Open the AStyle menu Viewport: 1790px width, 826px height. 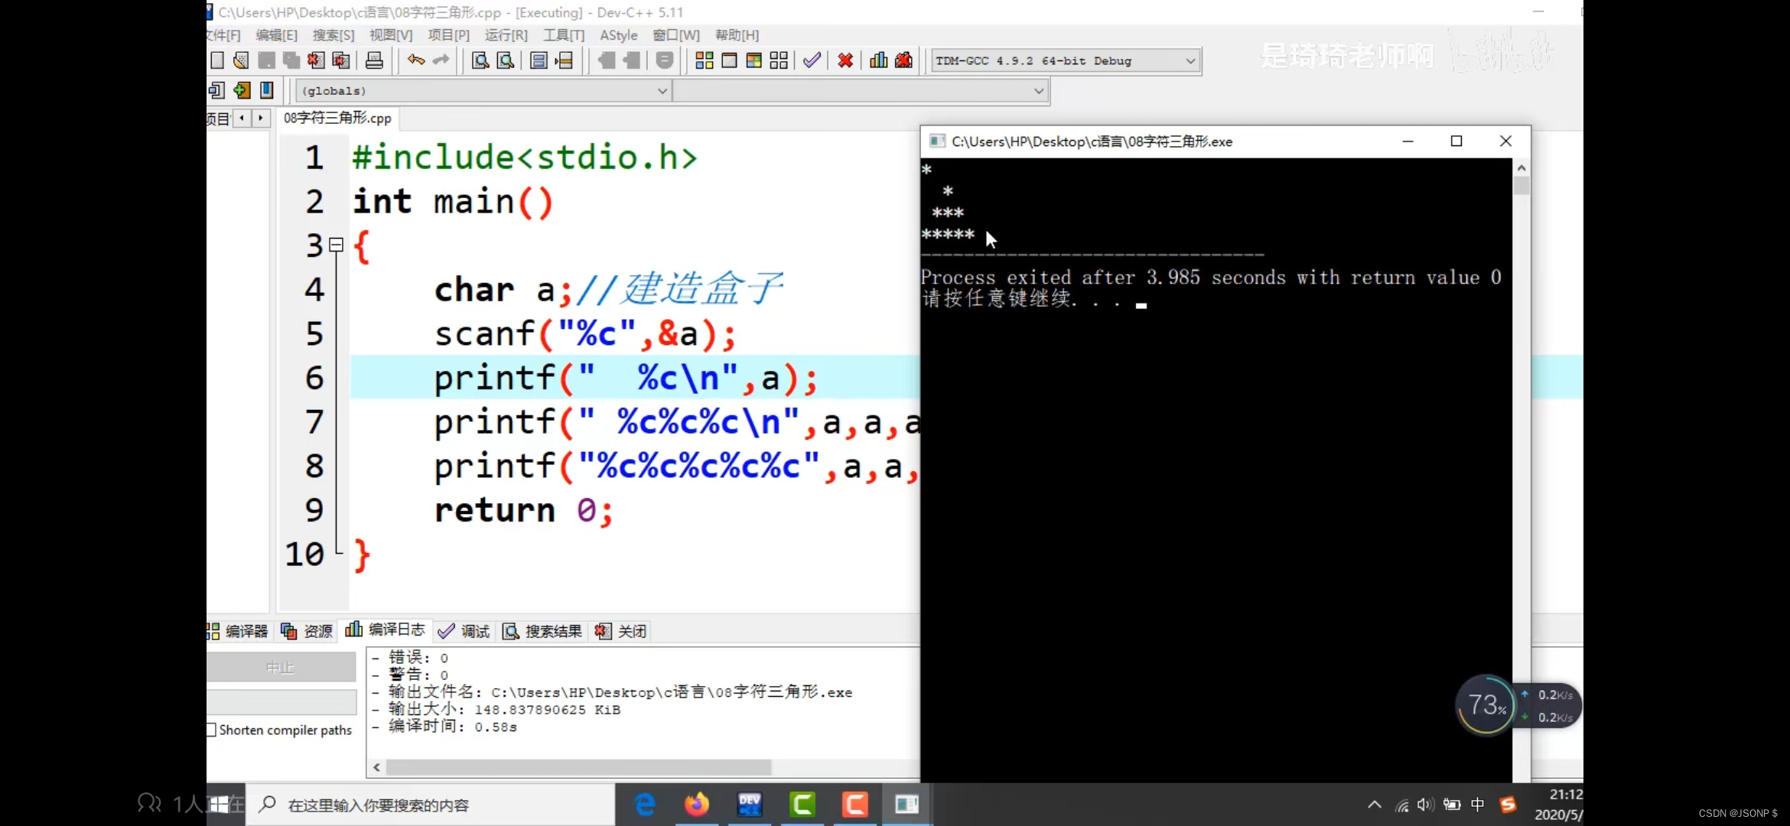[x=618, y=35]
